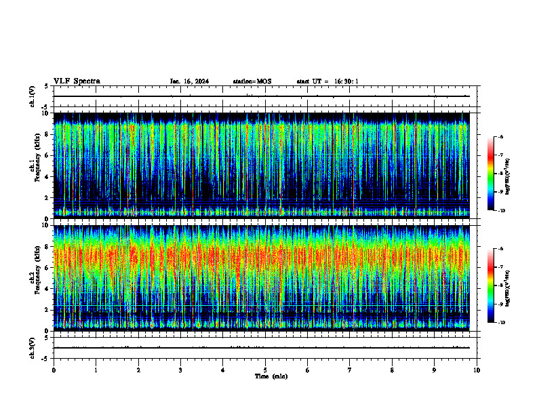Screen dimensions: 537x415
Task: Click the "4" kHz tick on ch.1 axis
Action: click(x=47, y=177)
